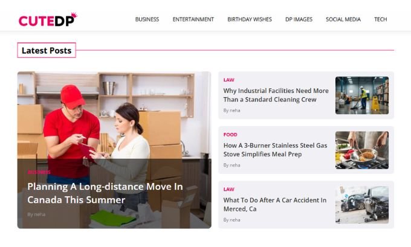This screenshot has height=247, width=411.
Task: Open Planning A Long-distance Move article title
Action: [105, 193]
